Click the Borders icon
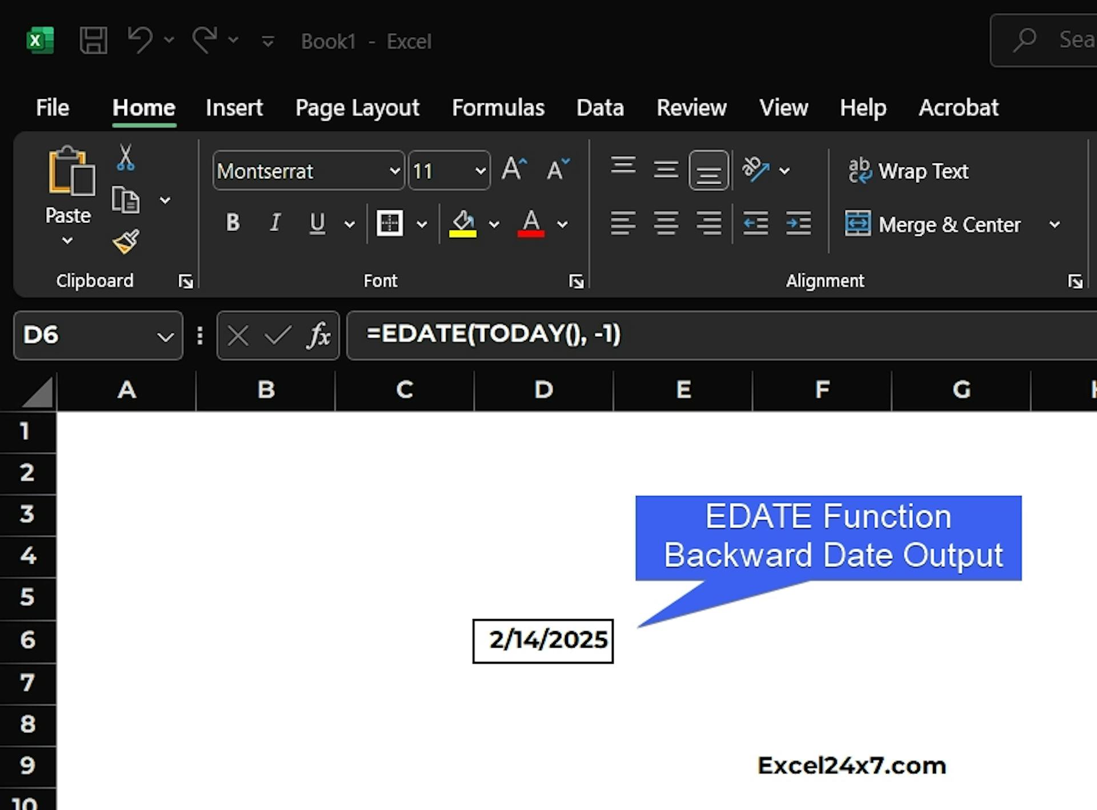This screenshot has height=810, width=1097. (x=390, y=224)
